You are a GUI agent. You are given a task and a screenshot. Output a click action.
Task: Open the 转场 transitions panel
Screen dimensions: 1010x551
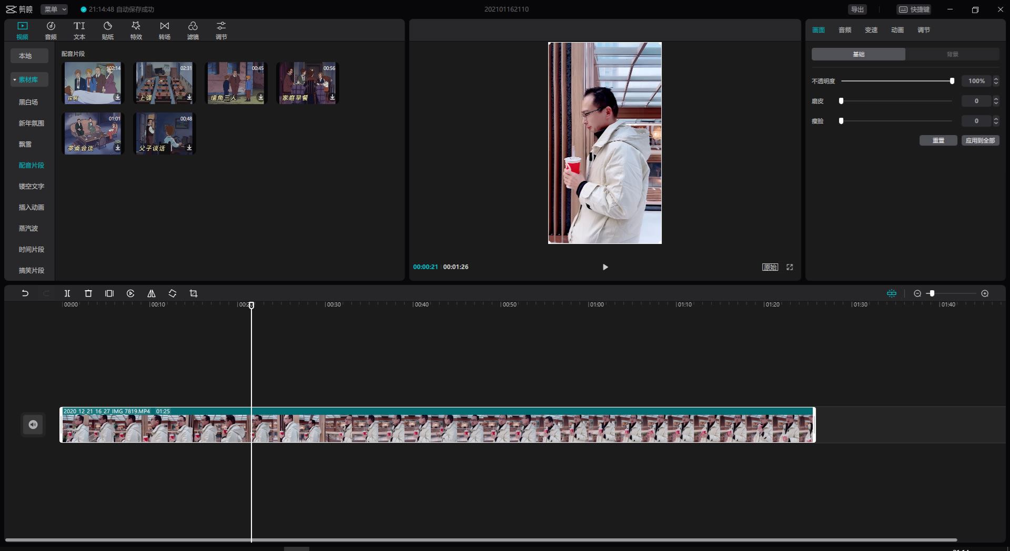click(x=165, y=30)
